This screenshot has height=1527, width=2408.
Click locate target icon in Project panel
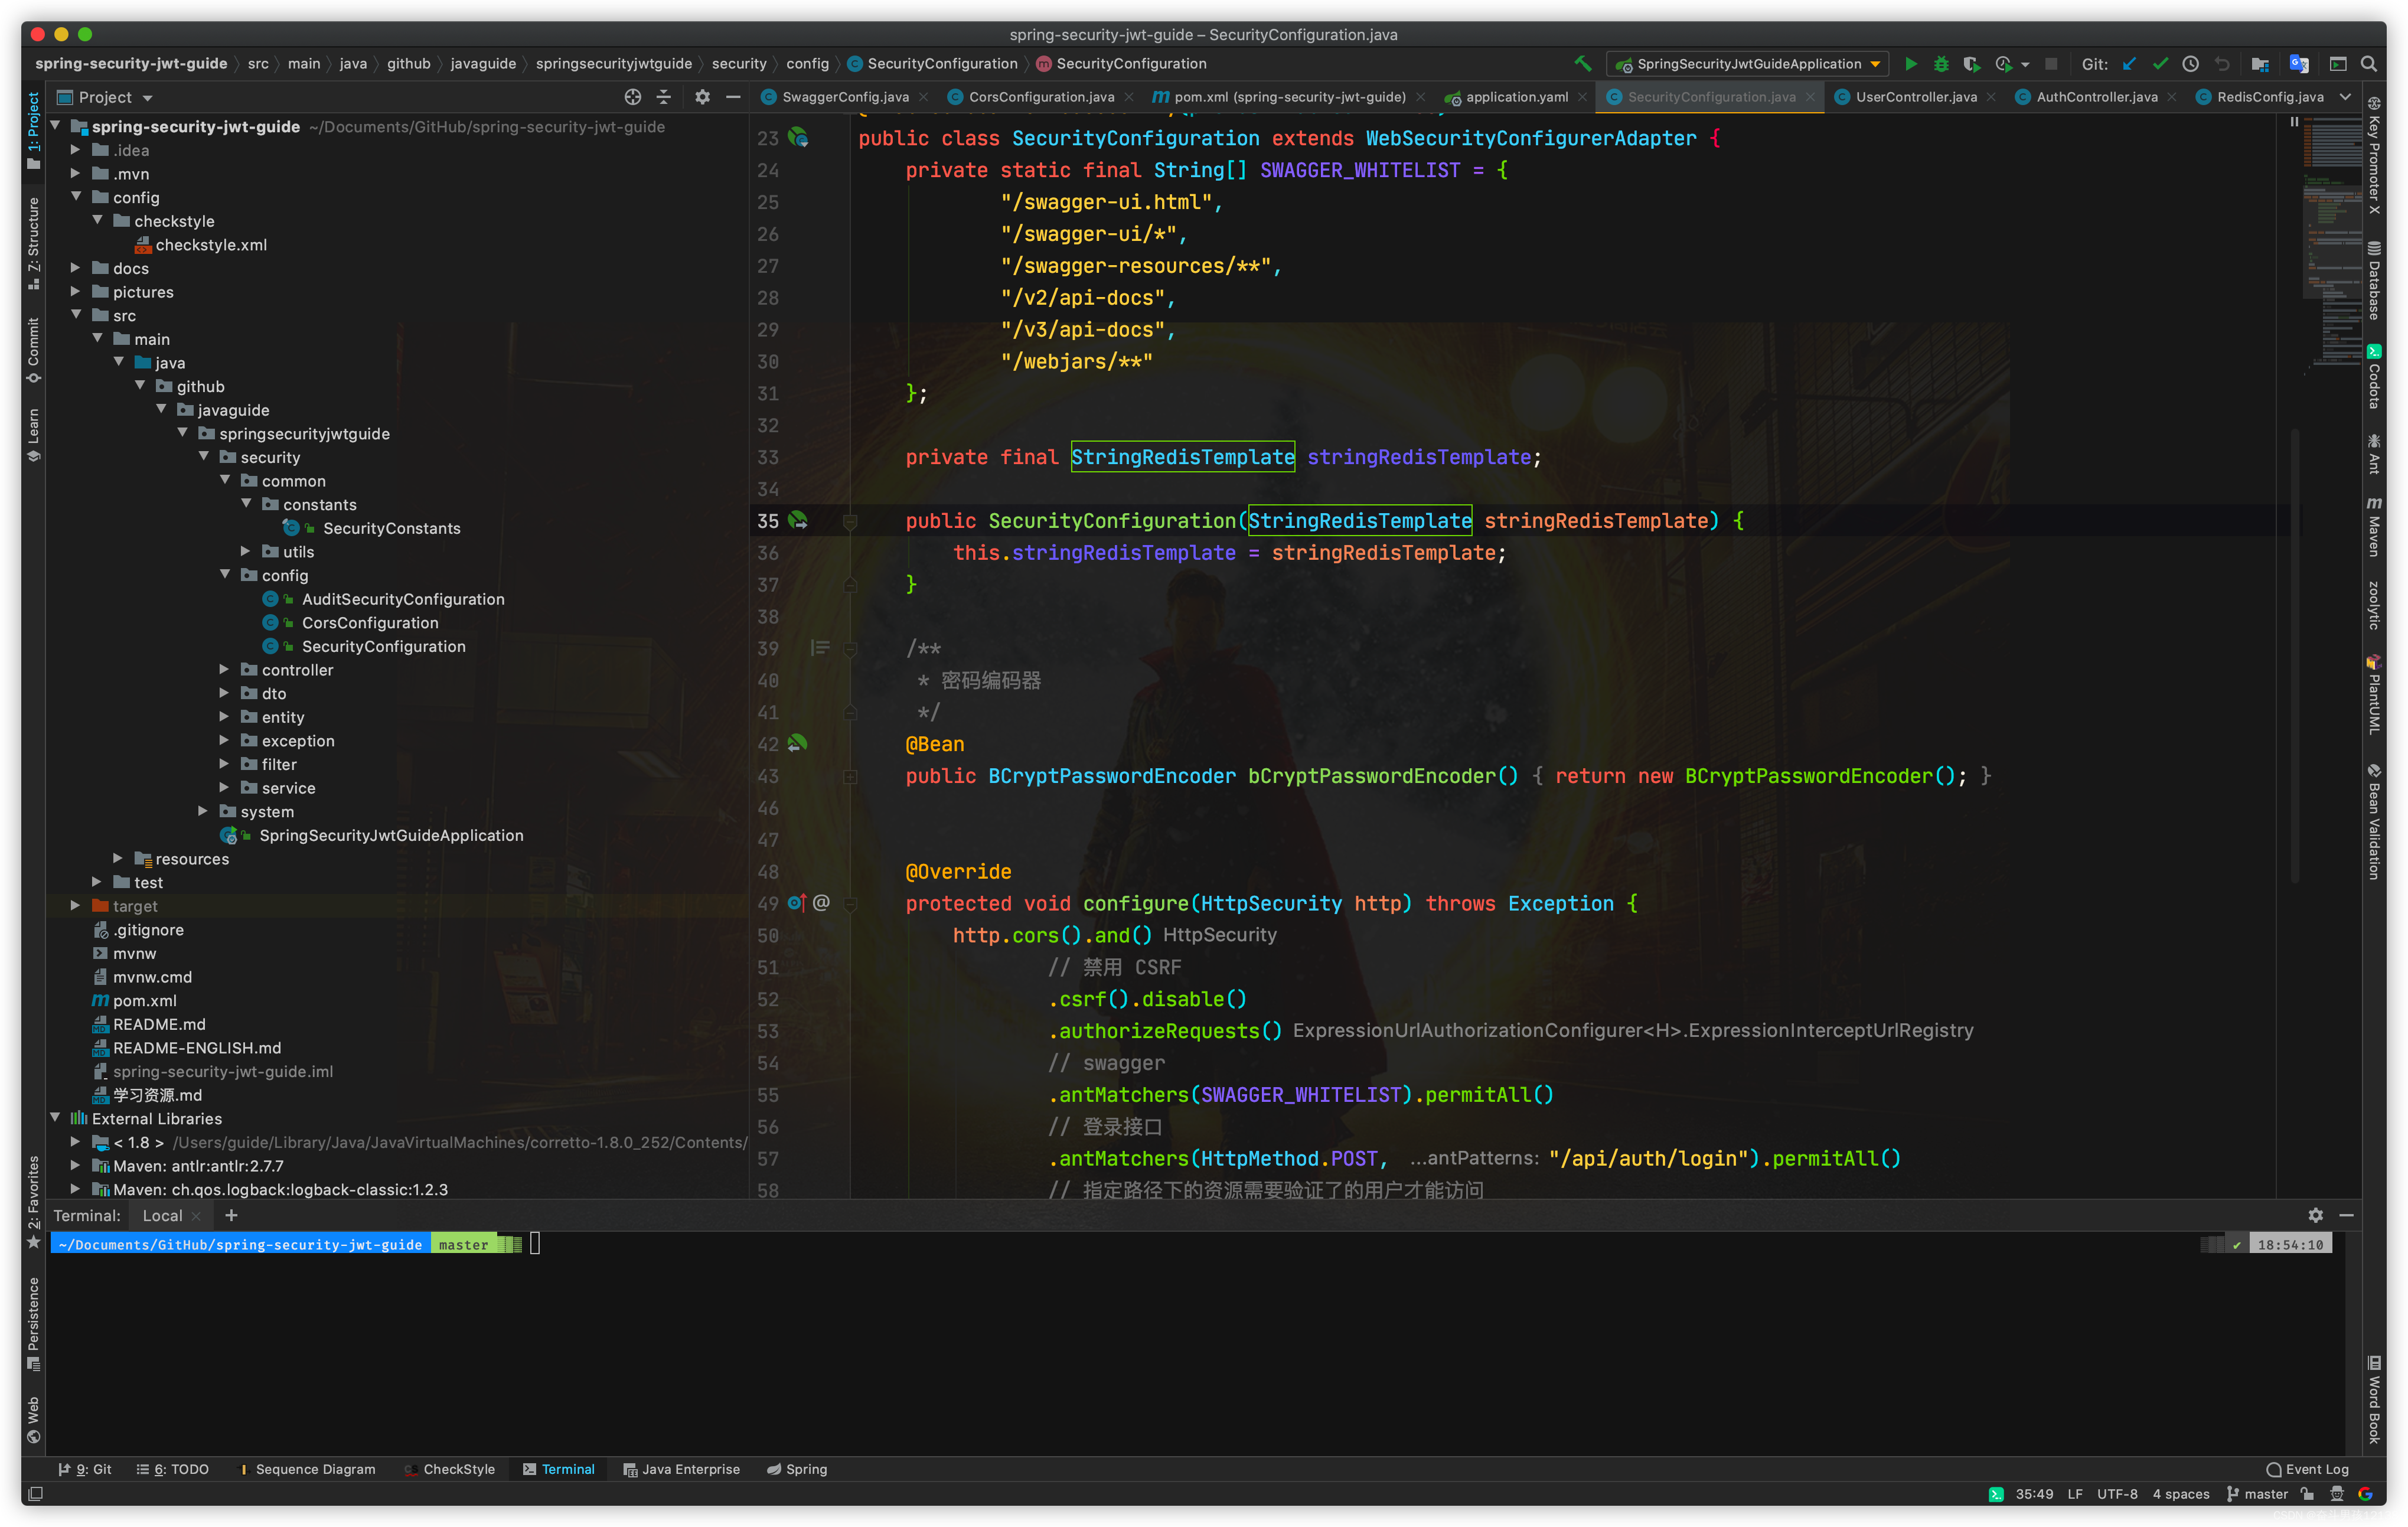click(632, 97)
